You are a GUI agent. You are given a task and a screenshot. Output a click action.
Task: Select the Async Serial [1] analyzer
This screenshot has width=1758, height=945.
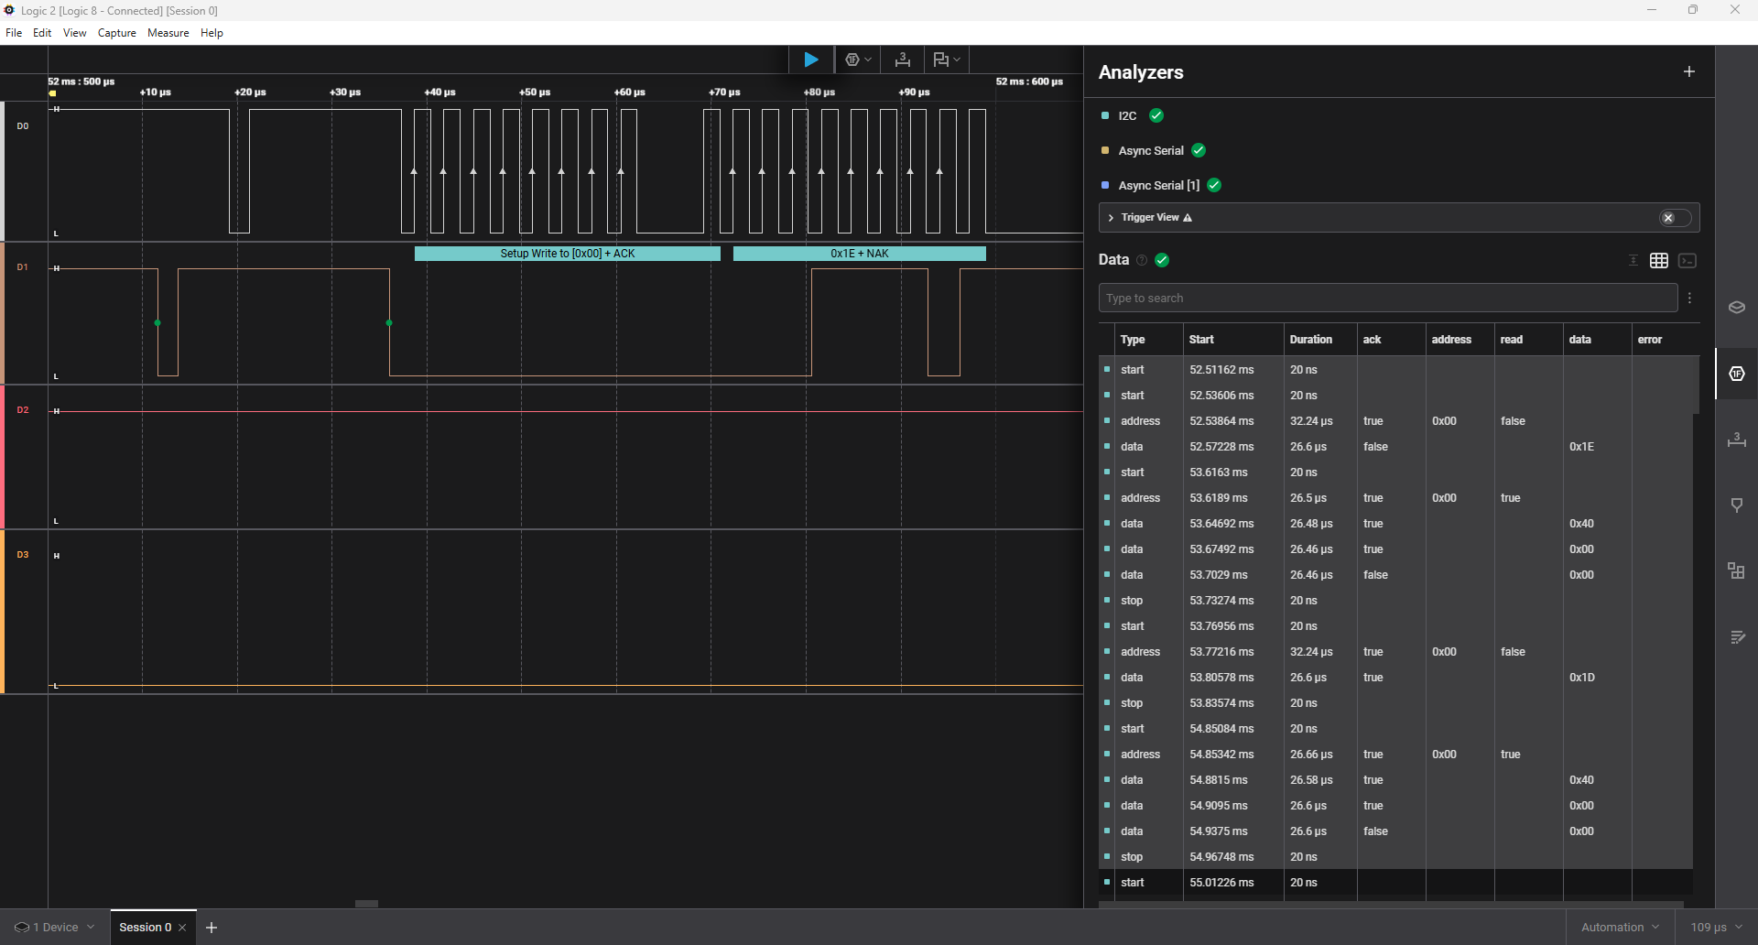click(1158, 186)
